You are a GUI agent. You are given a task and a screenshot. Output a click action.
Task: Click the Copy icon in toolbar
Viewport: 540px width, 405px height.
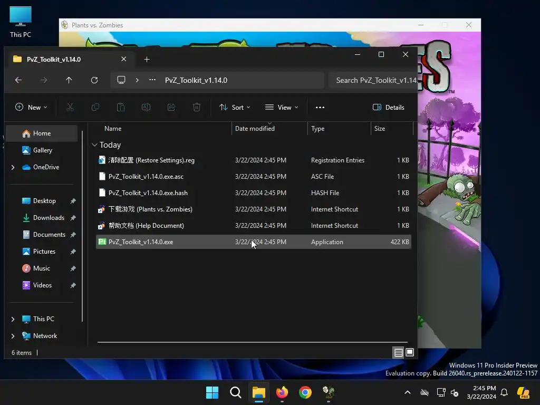point(95,107)
